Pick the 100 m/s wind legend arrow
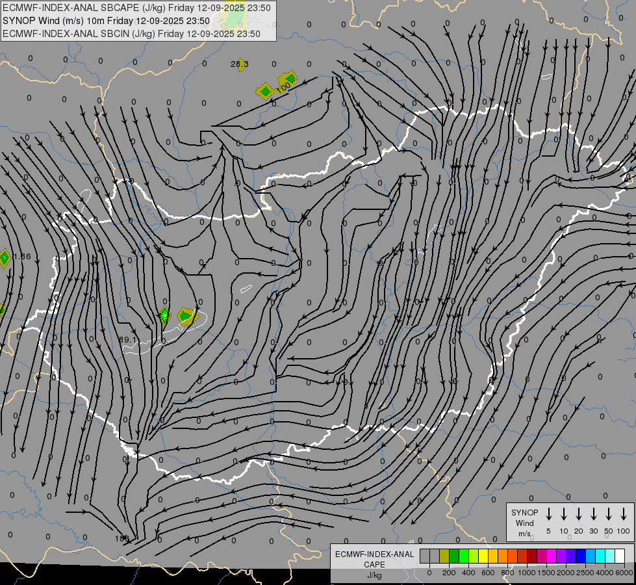The height and width of the screenshot is (585, 636). 624,514
